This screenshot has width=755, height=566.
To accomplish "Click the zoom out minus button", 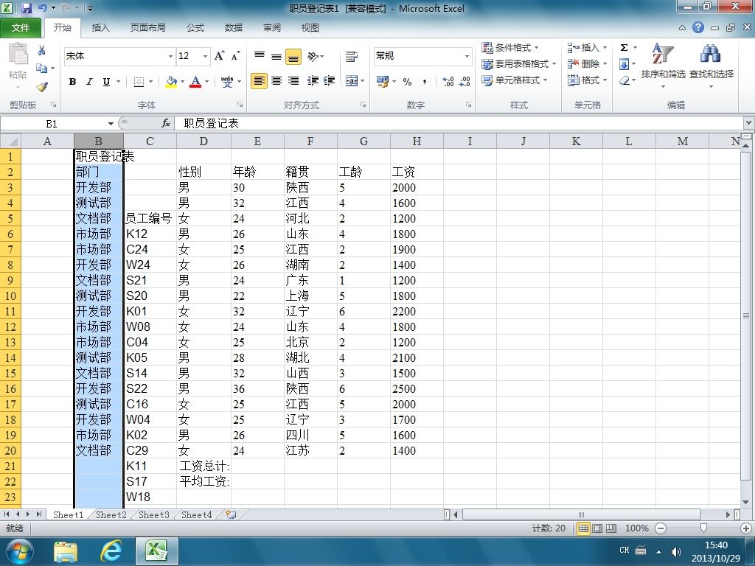I will point(661,528).
